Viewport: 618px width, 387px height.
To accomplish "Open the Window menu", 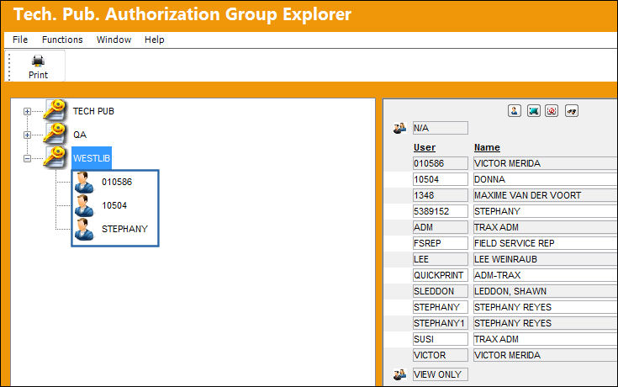I will tap(114, 40).
